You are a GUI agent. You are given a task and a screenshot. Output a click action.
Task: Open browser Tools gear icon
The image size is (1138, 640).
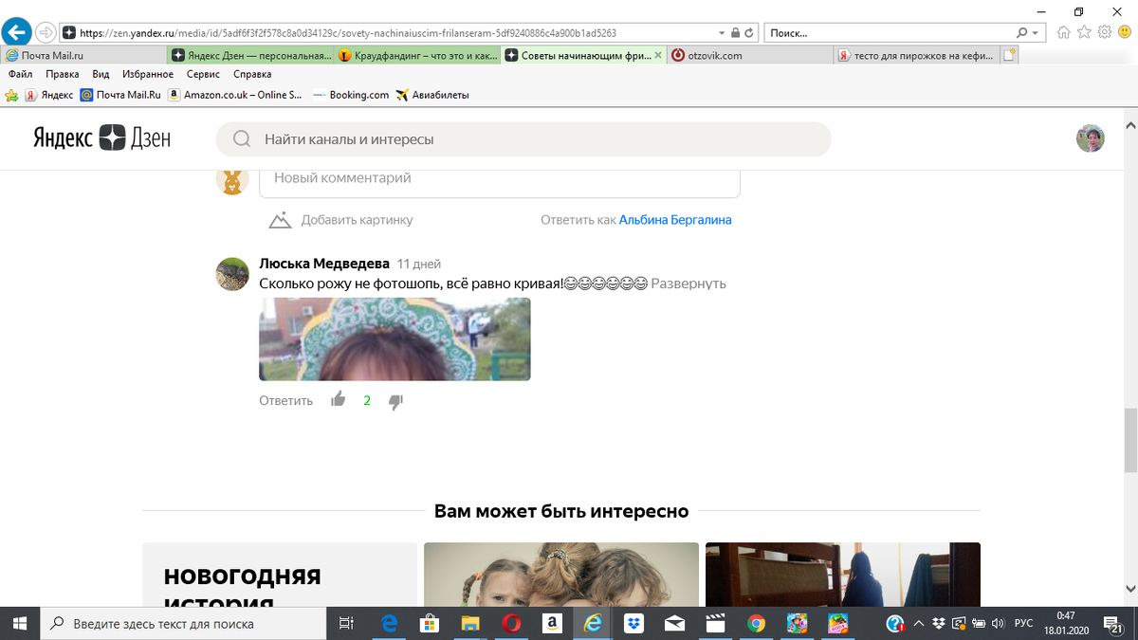1104,32
